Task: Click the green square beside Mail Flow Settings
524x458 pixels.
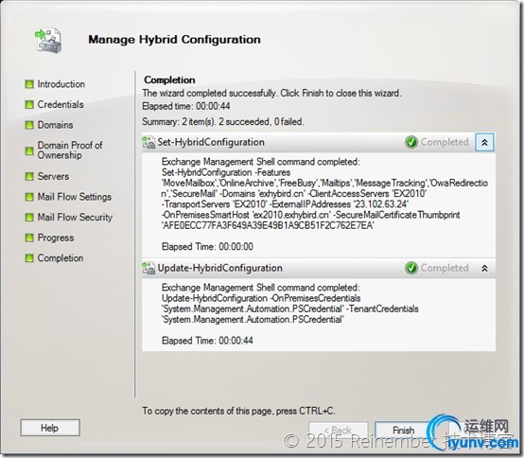Action: [x=29, y=197]
